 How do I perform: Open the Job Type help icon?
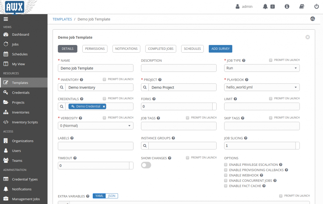244,60
